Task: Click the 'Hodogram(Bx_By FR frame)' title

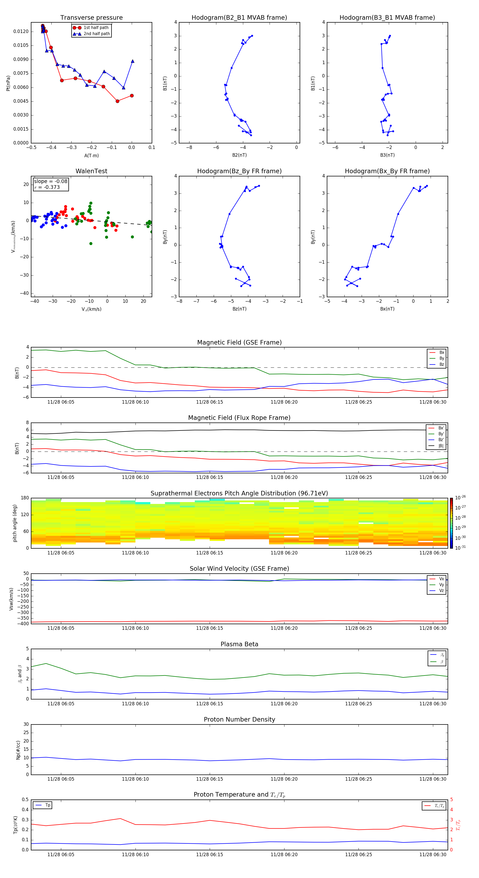Action: (387, 171)
